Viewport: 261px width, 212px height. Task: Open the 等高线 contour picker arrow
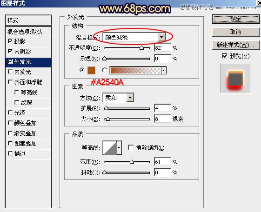pyautogui.click(x=119, y=148)
